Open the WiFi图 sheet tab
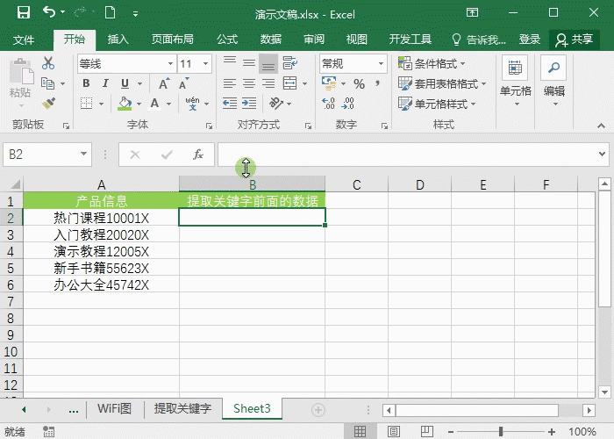 [x=114, y=409]
